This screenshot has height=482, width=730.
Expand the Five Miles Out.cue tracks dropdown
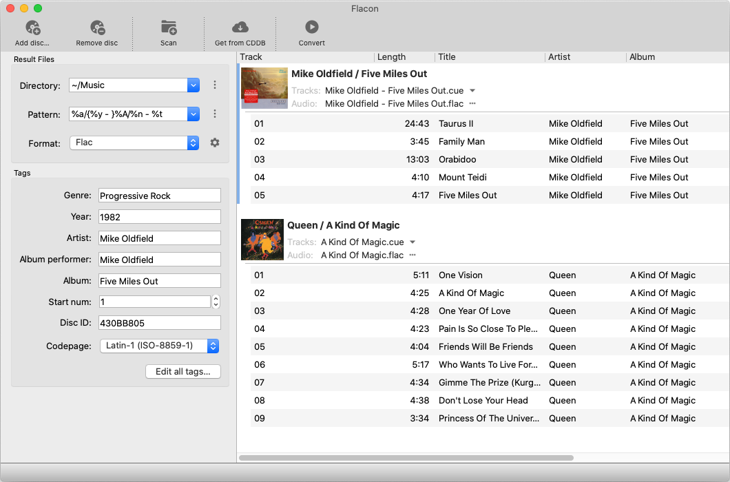(x=472, y=91)
